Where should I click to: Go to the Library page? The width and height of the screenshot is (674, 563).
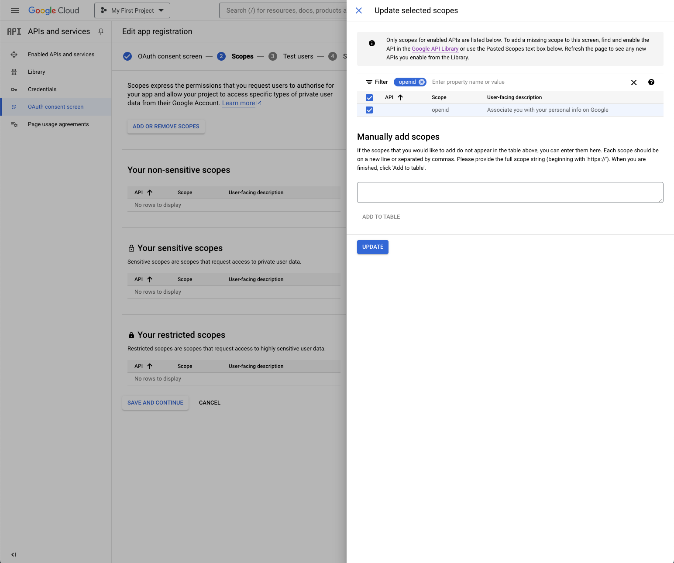pyautogui.click(x=37, y=72)
